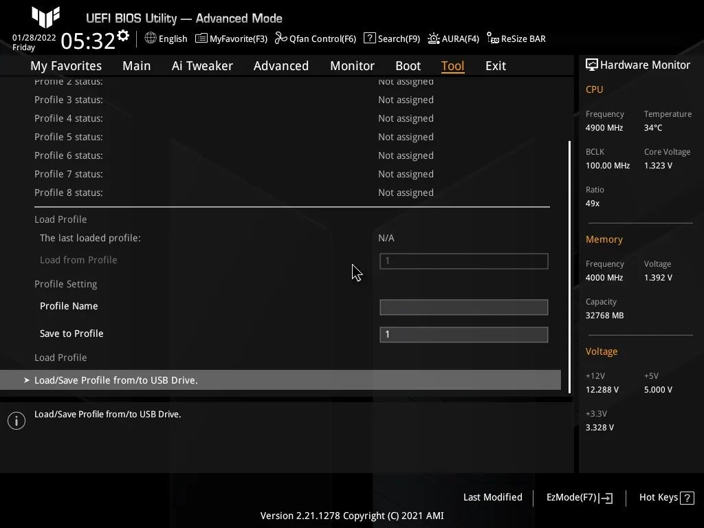Viewport: 704px width, 528px height.
Task: Click the 01/28/2022 date
Action: tap(34, 38)
